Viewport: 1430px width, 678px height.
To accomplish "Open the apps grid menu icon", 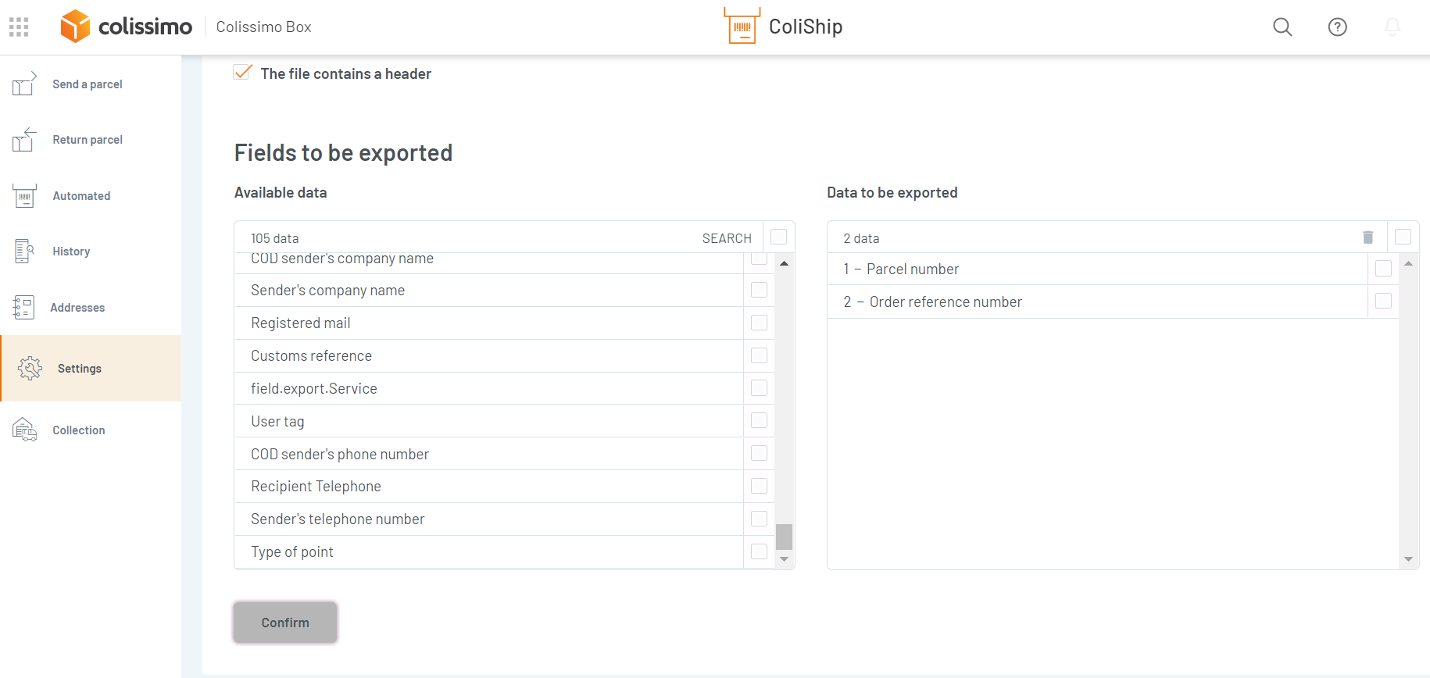I will tap(19, 27).
